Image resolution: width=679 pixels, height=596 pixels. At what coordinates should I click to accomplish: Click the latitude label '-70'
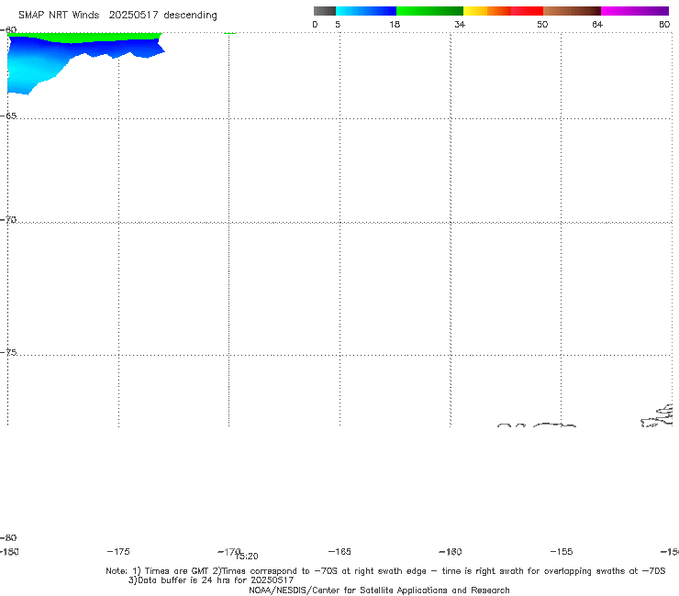(x=8, y=220)
